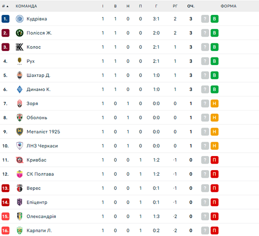Click the КОМАНДА column header
259x236 pixels.
click(26, 6)
